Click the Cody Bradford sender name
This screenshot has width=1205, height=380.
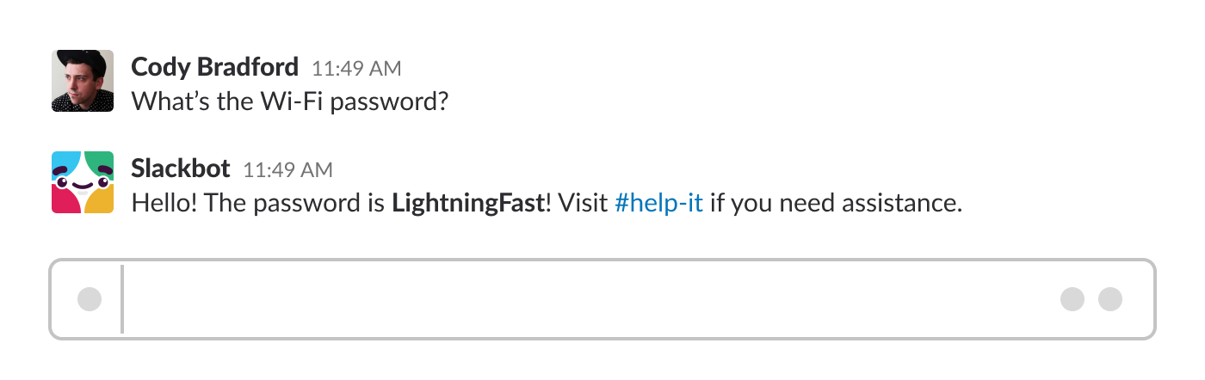(214, 66)
